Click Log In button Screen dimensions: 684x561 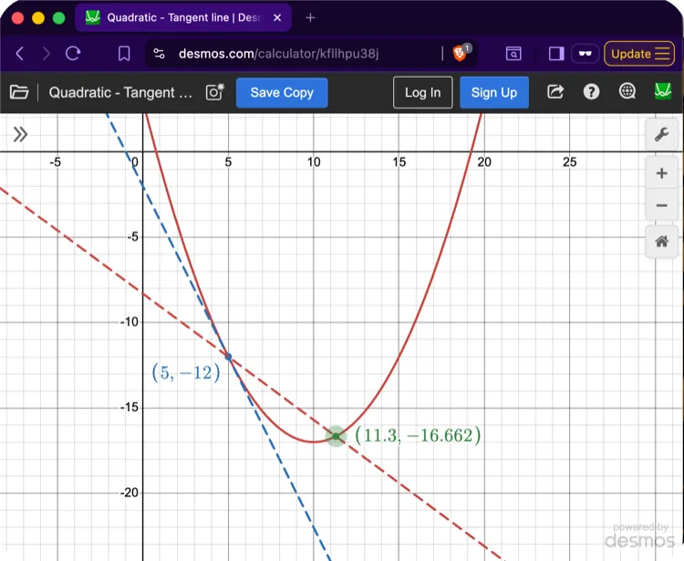[422, 92]
